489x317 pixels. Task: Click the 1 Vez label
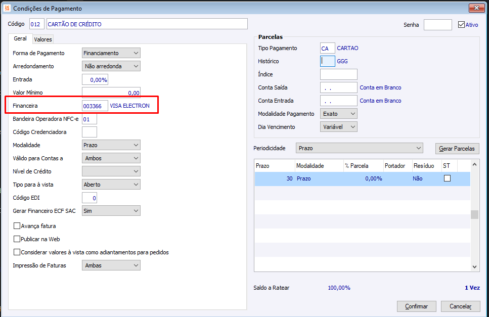[x=472, y=288]
